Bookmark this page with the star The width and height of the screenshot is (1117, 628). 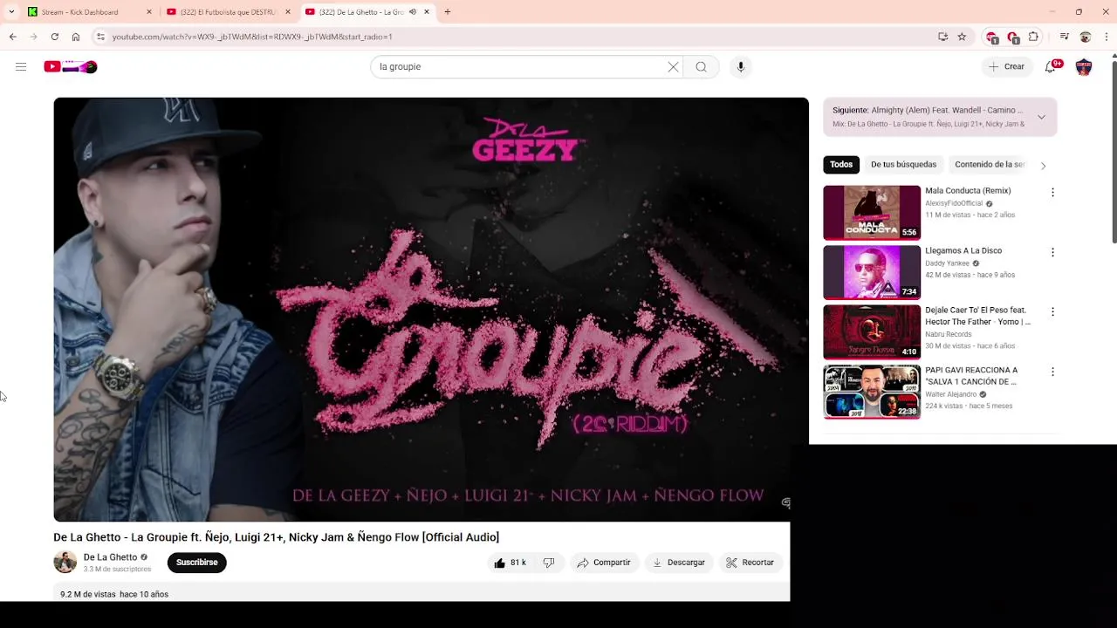962,37
